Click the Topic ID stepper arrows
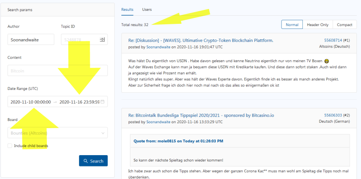Screen dimensions: 361x179 (x=102, y=40)
